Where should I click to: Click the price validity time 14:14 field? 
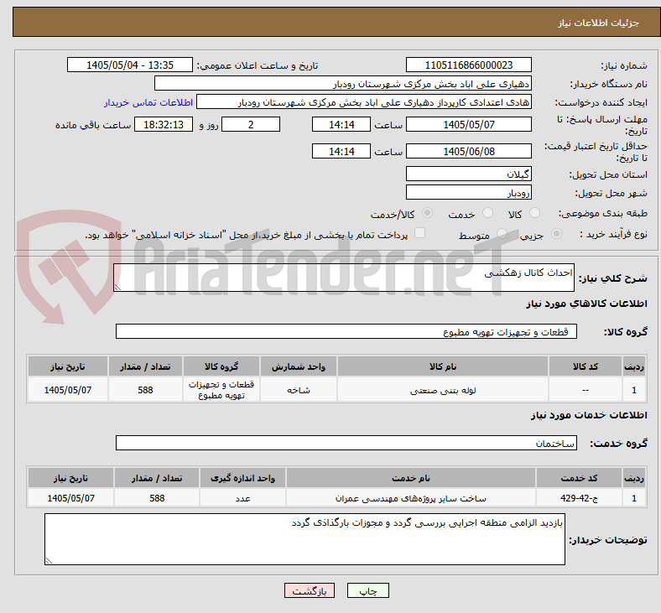[x=341, y=151]
